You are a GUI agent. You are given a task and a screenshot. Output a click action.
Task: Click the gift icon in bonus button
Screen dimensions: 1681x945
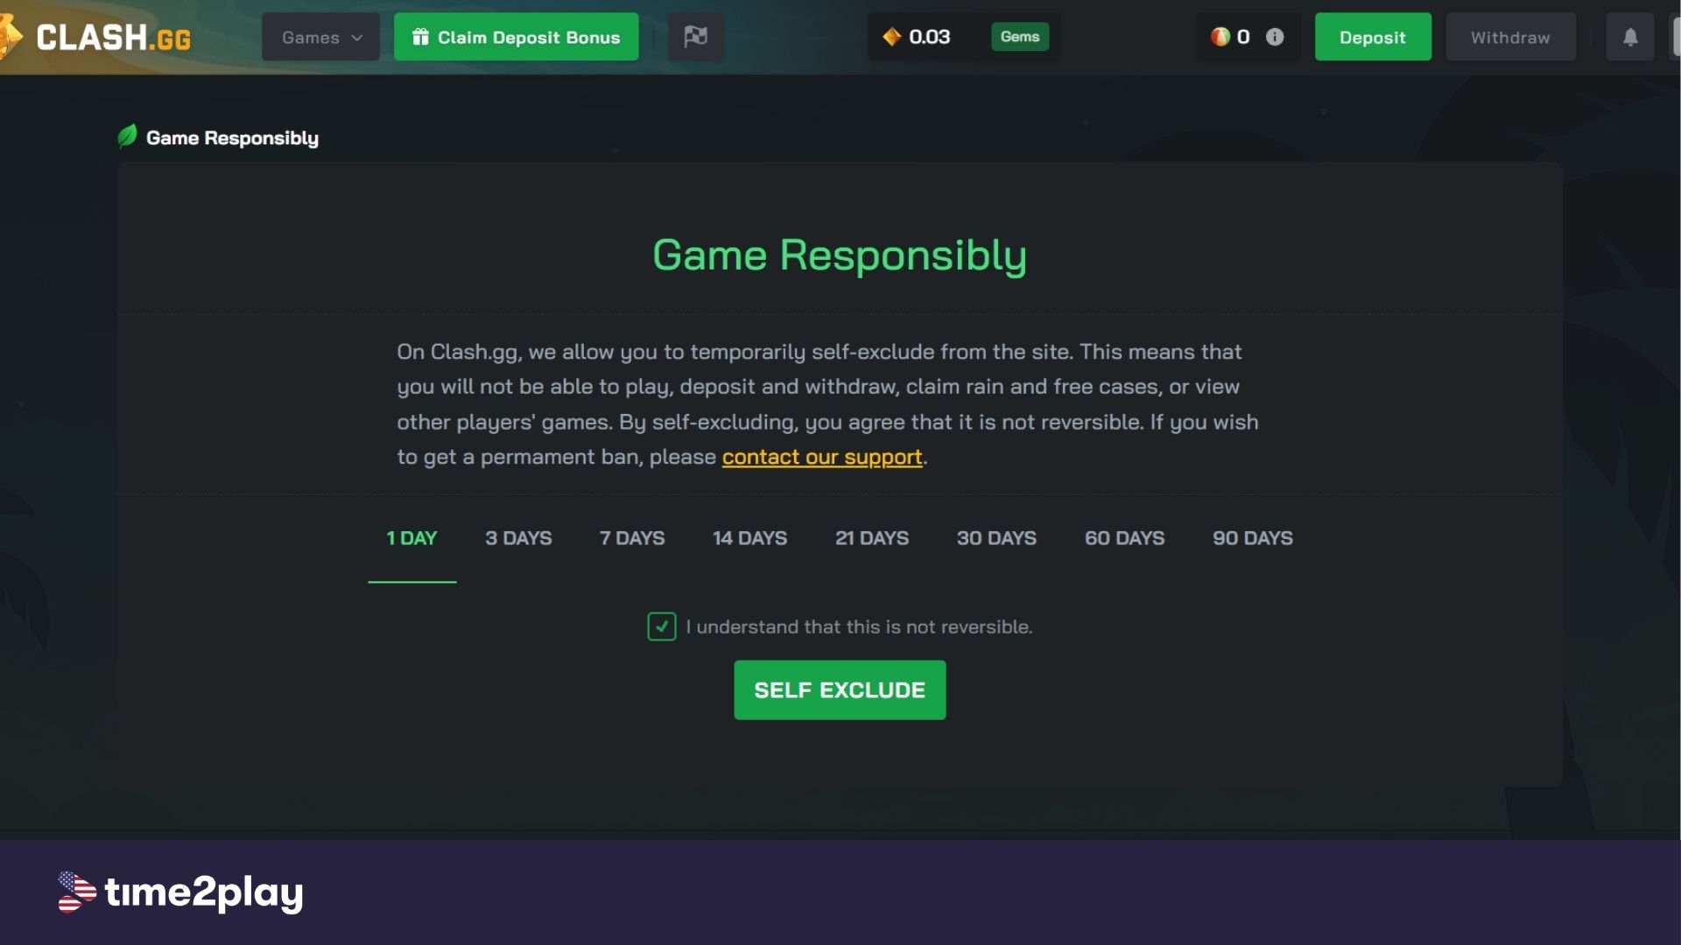point(420,37)
